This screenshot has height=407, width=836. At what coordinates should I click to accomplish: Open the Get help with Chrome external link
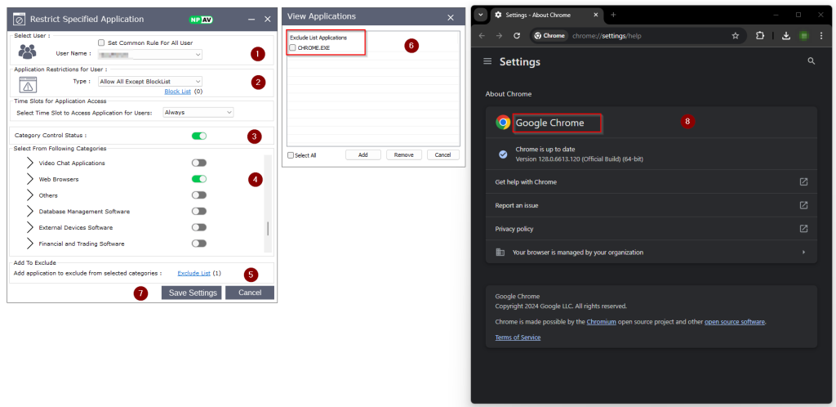coord(803,181)
